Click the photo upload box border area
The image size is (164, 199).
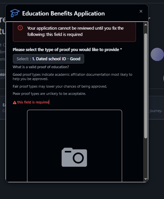click(75, 146)
